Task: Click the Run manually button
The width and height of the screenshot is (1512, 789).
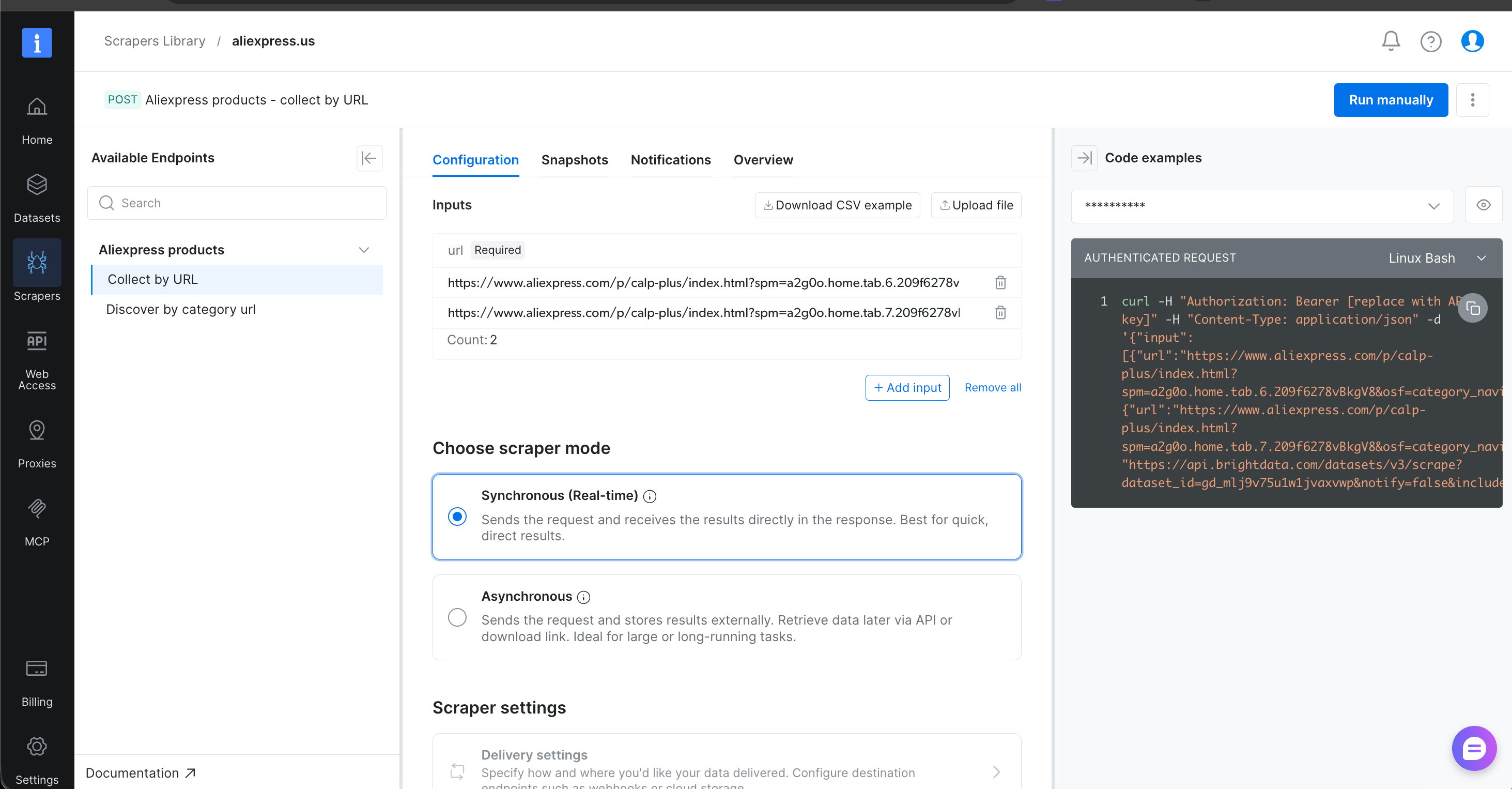Action: coord(1391,100)
